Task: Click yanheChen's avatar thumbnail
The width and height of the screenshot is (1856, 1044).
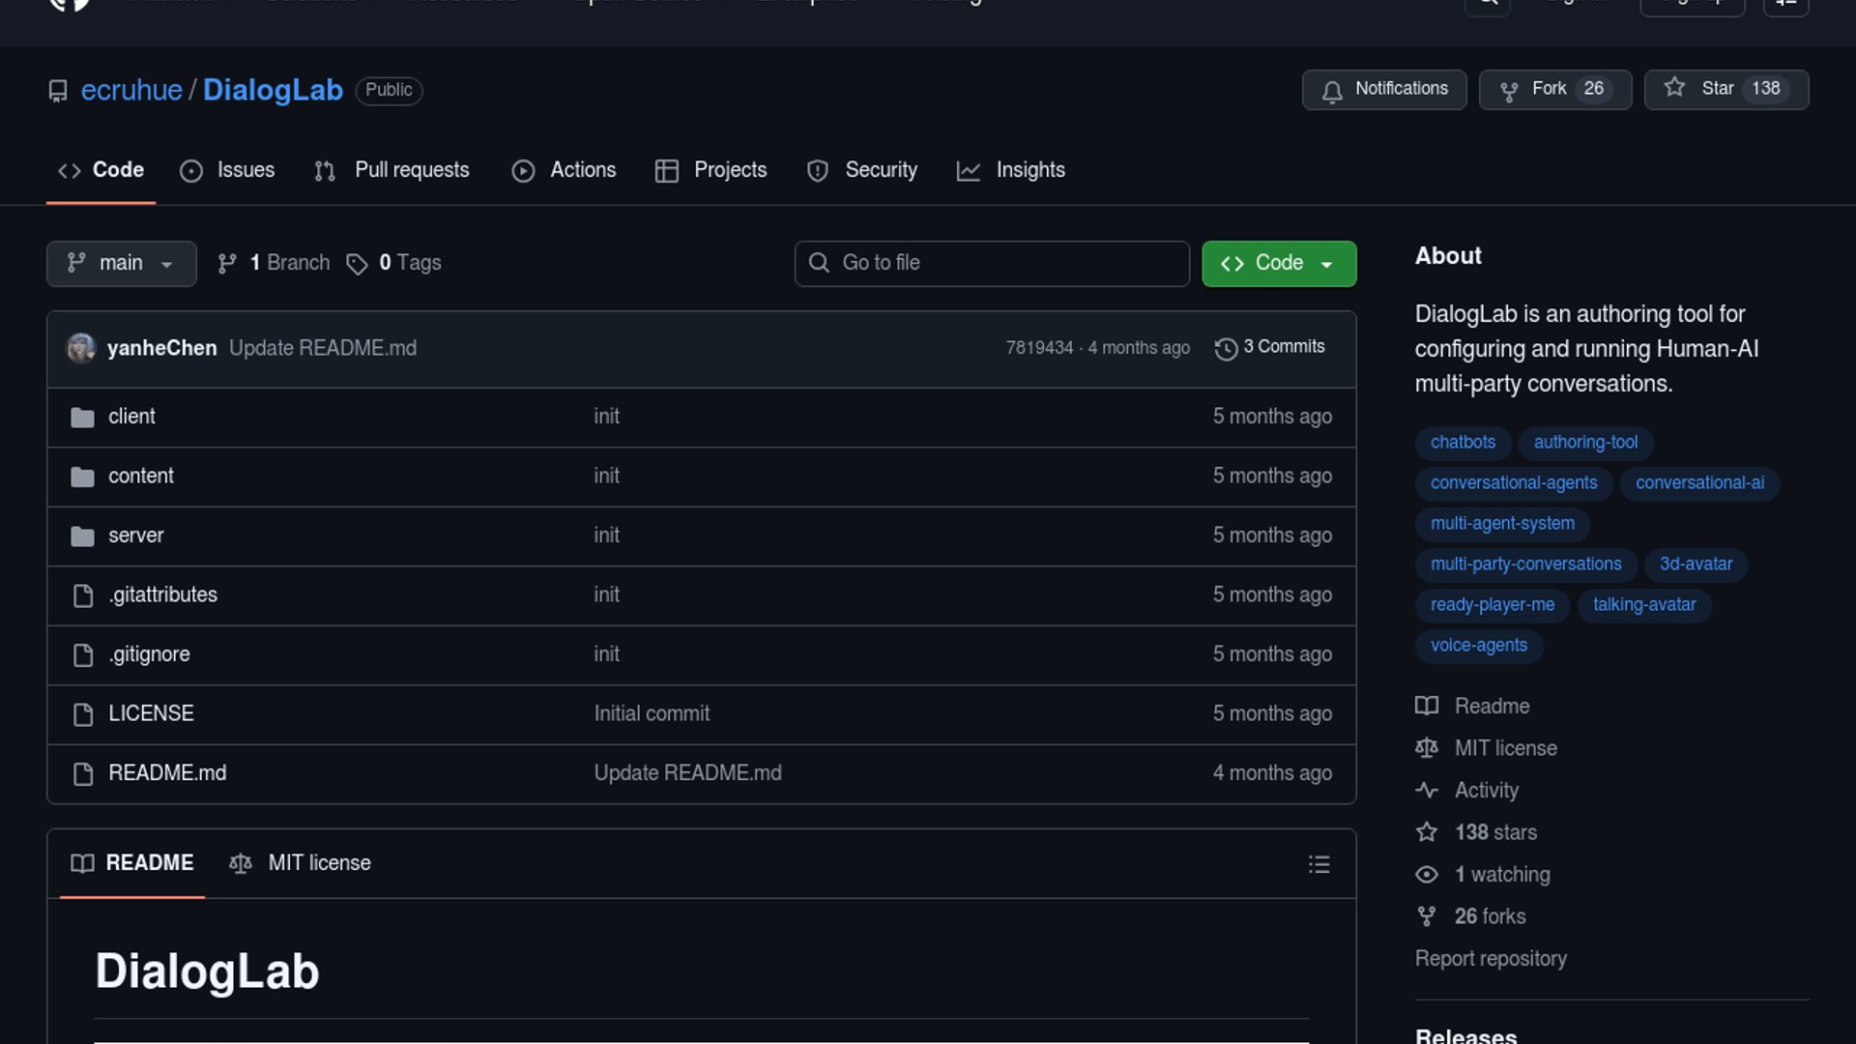Action: click(81, 348)
